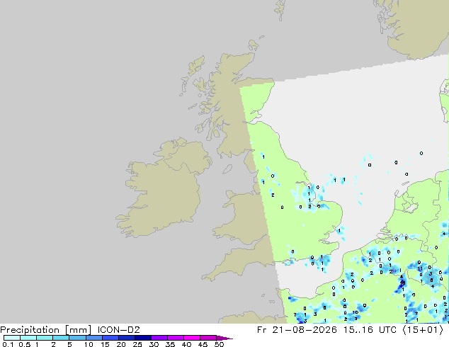Click the precipitation value 2 over northern England
449x347 pixels.
coord(273,195)
